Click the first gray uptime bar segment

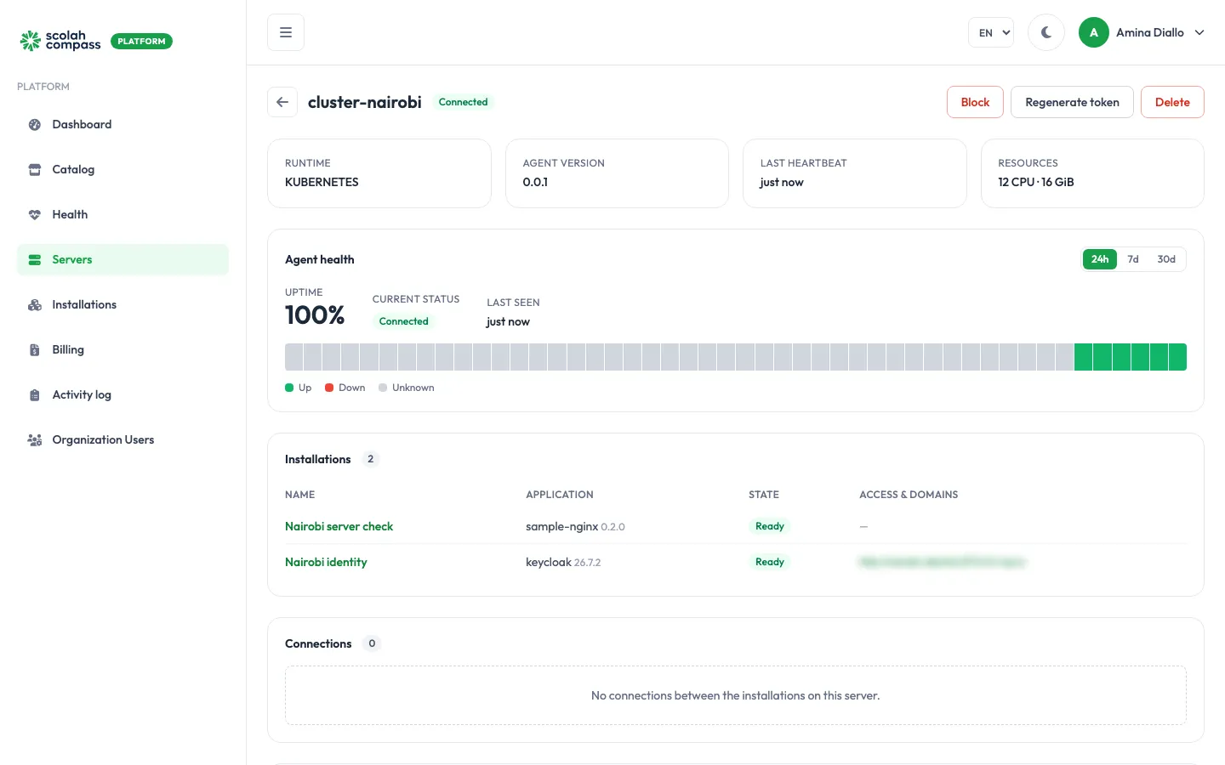click(293, 357)
